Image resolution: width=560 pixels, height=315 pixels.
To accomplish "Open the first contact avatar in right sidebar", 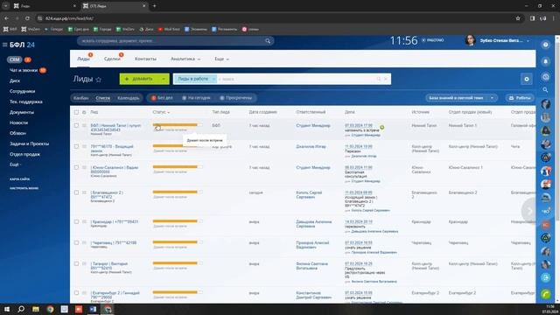I will click(545, 104).
